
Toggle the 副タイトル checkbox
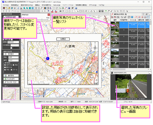pyautogui.click(x=5, y=67)
